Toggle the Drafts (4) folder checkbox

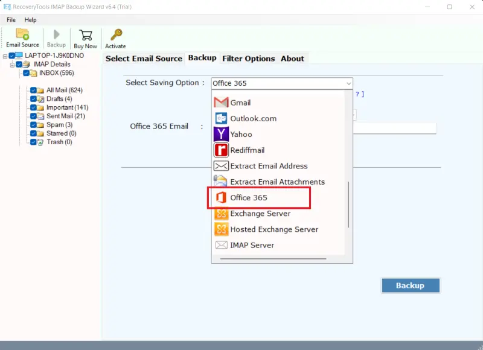click(34, 99)
